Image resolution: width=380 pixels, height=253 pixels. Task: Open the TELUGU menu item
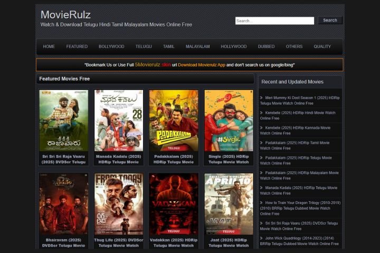144,46
